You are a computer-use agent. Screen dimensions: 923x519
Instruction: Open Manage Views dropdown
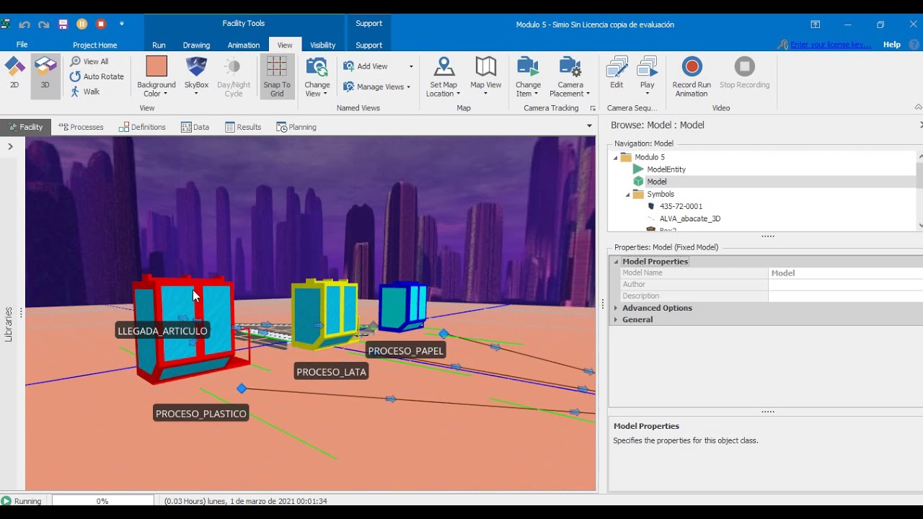click(376, 86)
